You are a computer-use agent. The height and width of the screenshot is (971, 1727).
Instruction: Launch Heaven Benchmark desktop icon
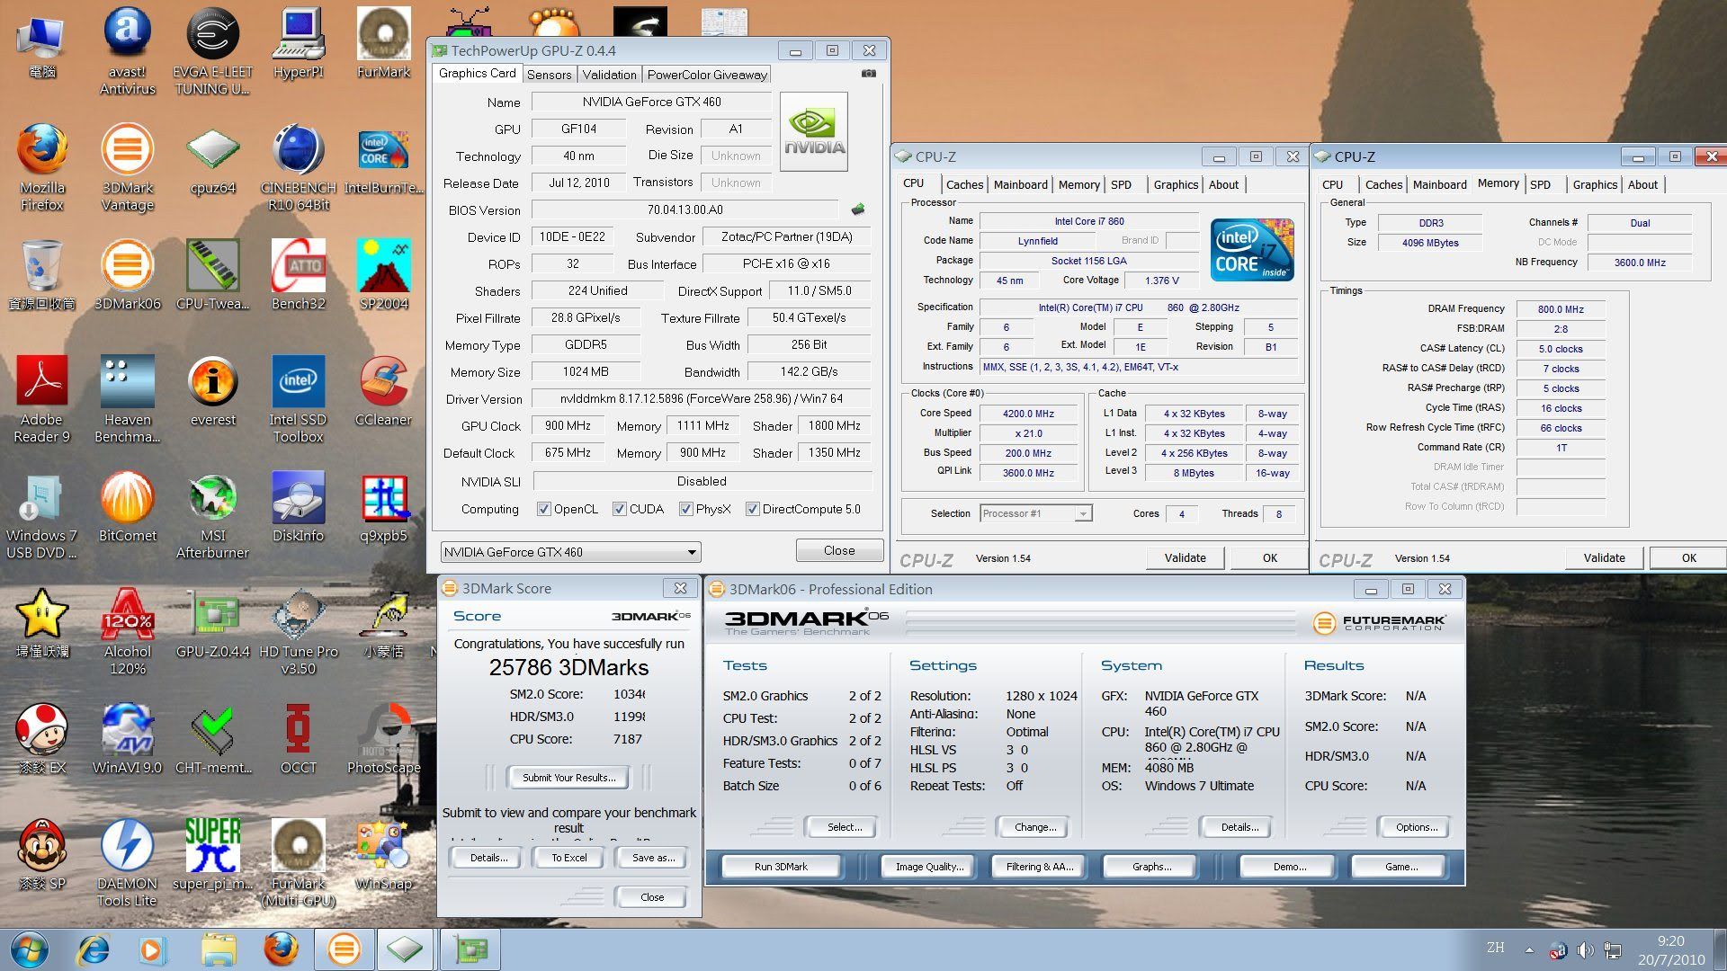point(127,399)
